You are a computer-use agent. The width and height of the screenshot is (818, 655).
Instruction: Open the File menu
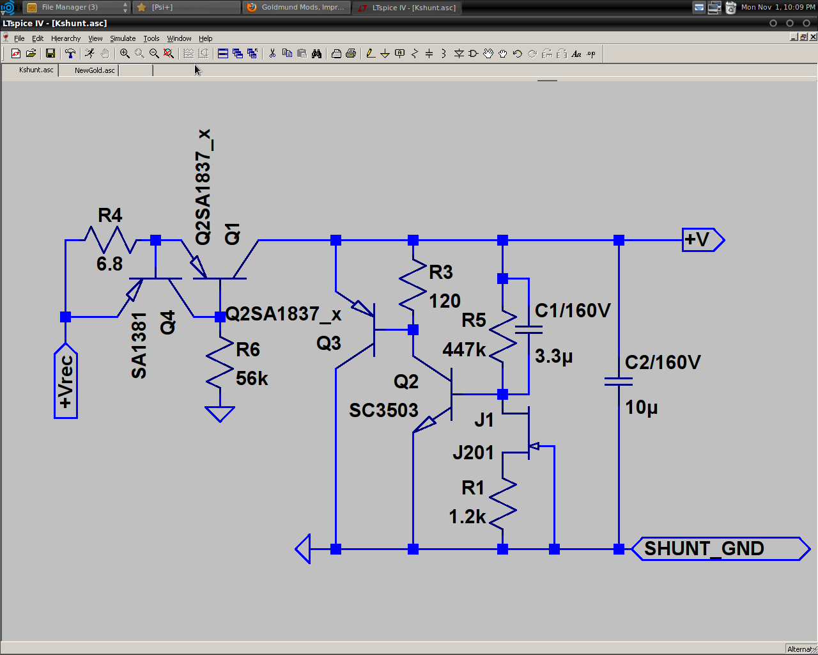(19, 38)
